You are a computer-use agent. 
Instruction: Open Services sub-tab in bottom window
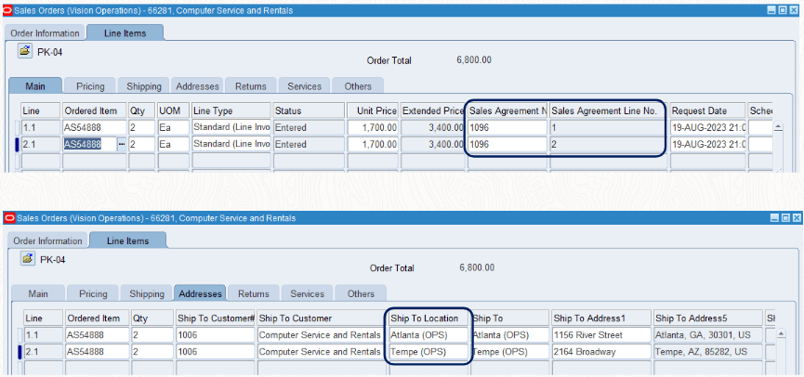pyautogui.click(x=307, y=294)
